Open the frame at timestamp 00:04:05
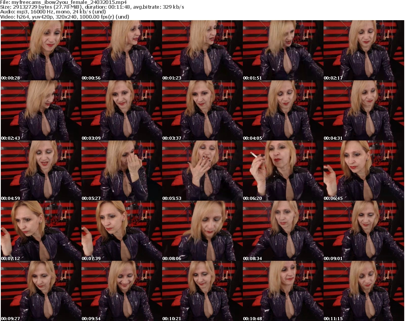Screen dimensions: 405x321 [x=283, y=110]
